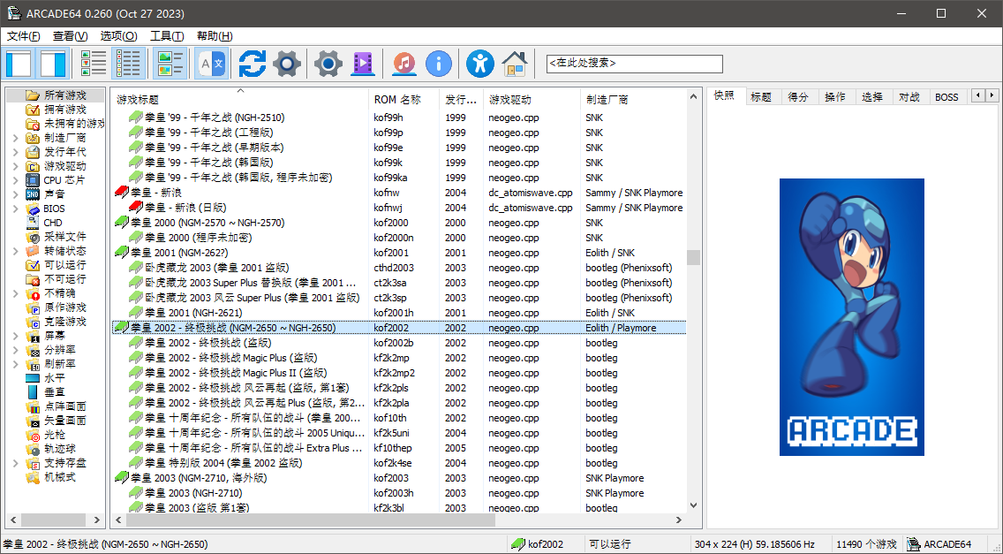Sort list by 游戏驱动 column header
The height and width of the screenshot is (554, 1003).
point(532,99)
